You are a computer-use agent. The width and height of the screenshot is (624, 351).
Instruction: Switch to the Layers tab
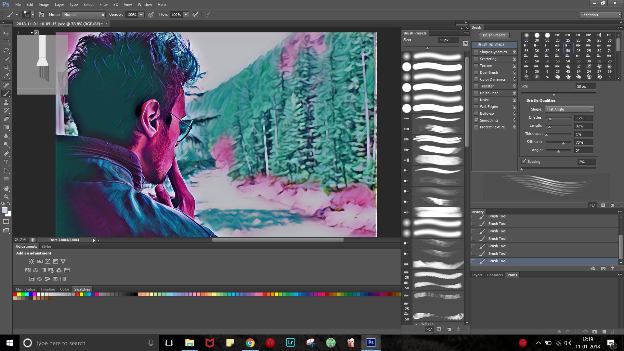tap(477, 275)
